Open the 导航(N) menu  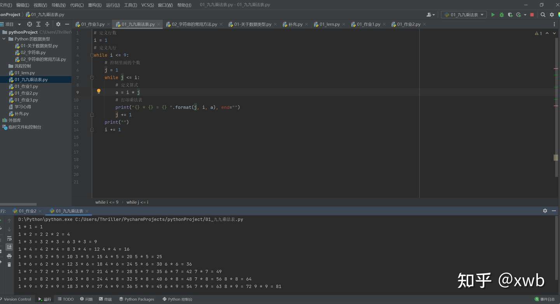click(x=58, y=5)
